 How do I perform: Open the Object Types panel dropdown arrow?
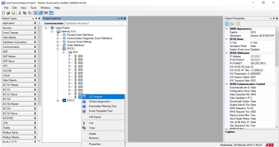coord(33,19)
